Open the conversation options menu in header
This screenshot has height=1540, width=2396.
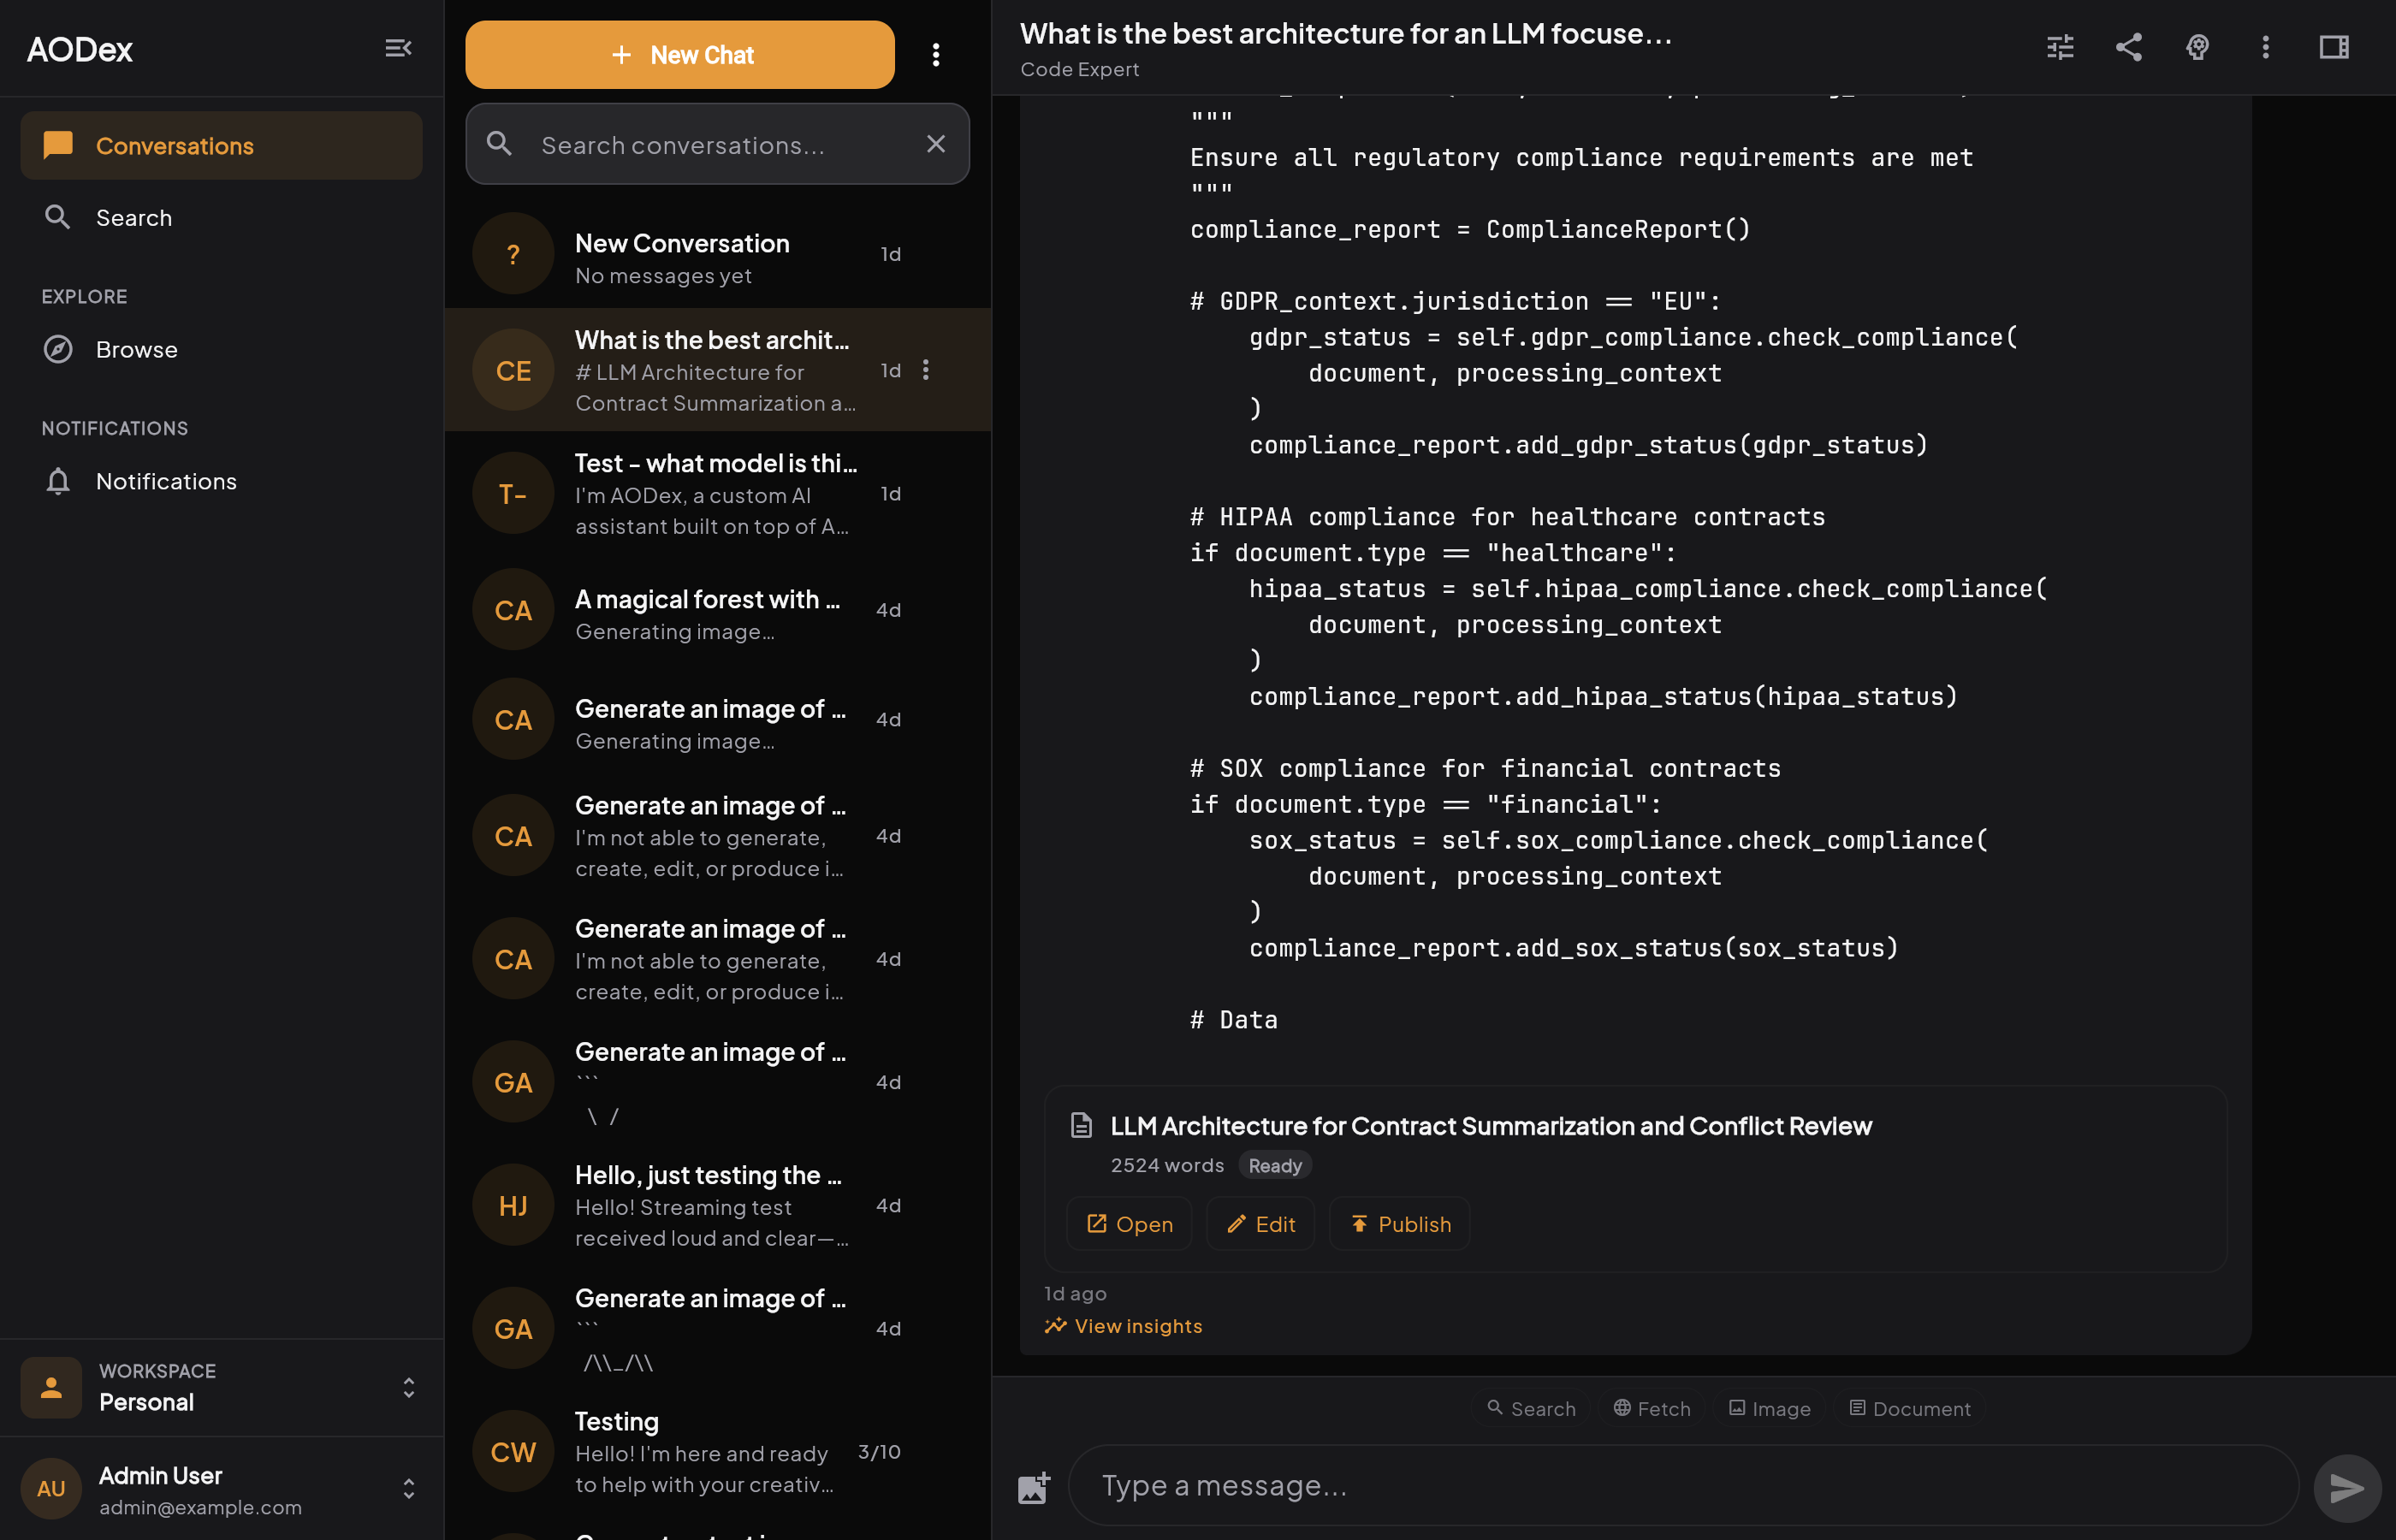[2264, 47]
